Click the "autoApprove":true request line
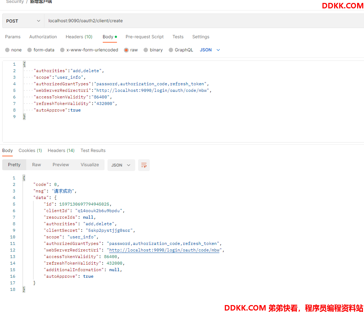 point(57,110)
